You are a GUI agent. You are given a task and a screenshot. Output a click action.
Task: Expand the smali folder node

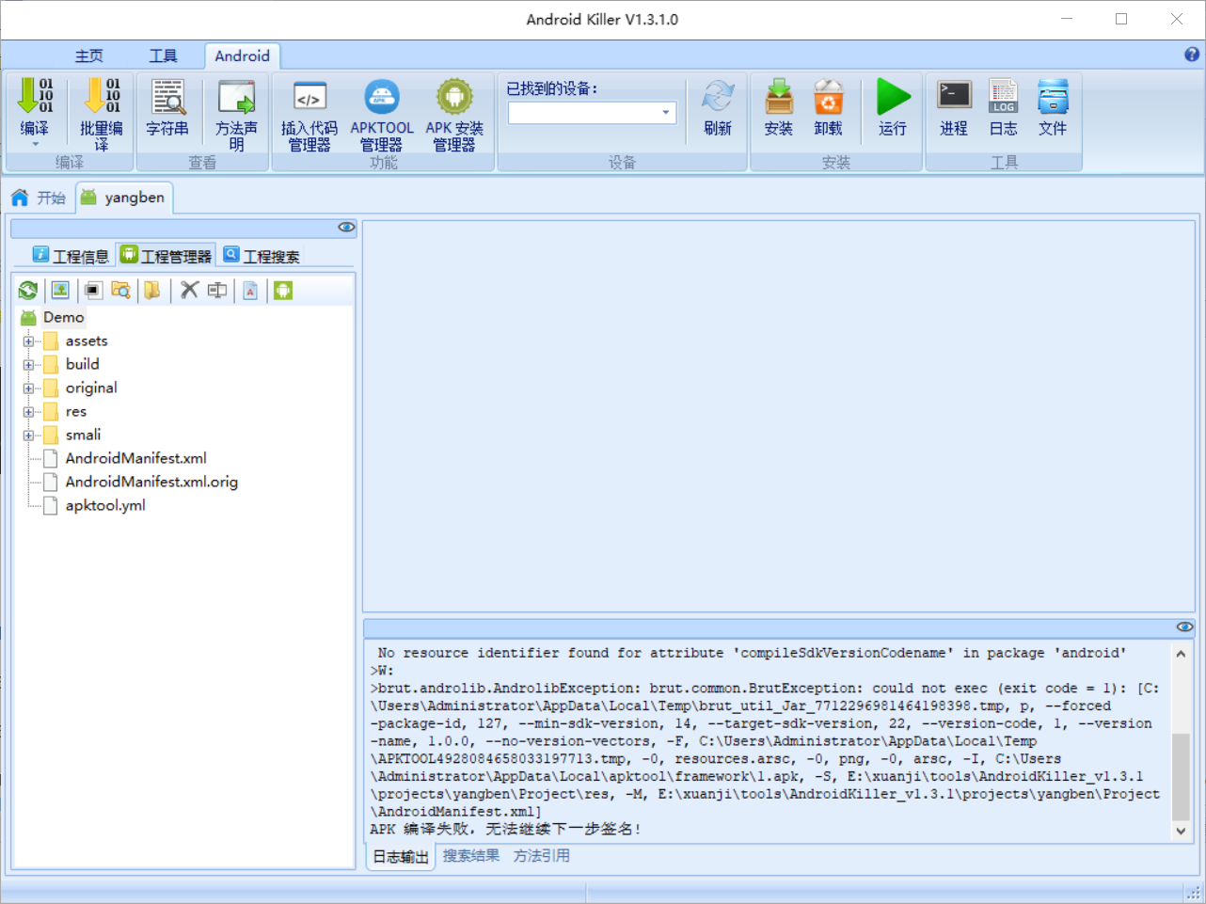click(x=28, y=436)
